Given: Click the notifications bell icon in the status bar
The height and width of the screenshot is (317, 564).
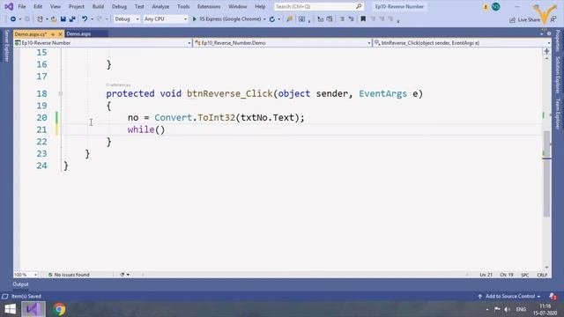Looking at the screenshot, I should pos(553,296).
